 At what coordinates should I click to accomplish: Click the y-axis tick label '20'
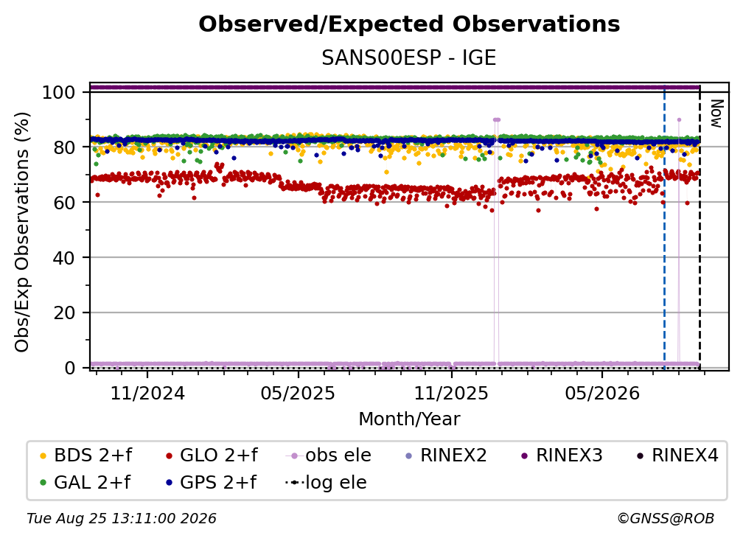(x=64, y=313)
